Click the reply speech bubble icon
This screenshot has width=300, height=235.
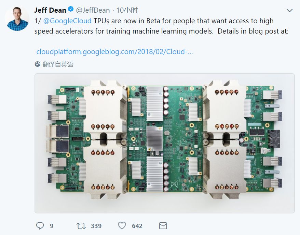(40, 226)
